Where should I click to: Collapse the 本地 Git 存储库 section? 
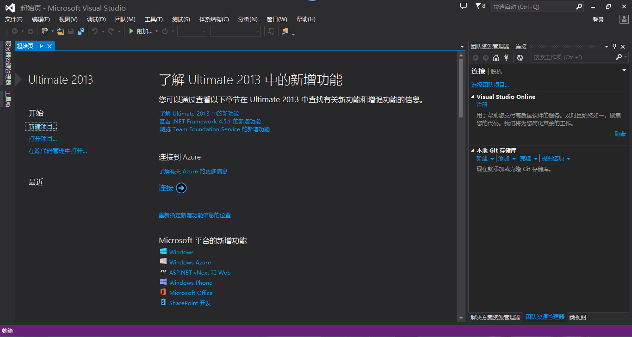click(x=472, y=151)
